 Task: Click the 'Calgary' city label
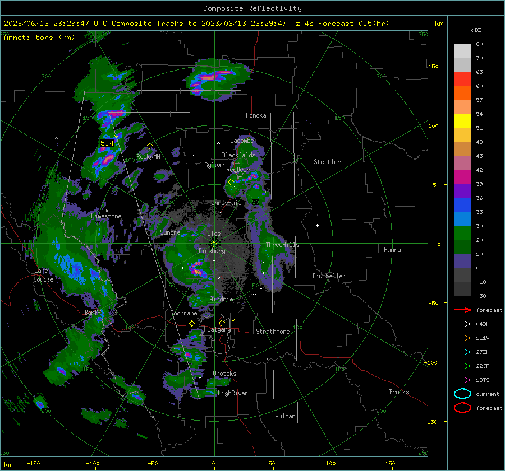coord(219,329)
